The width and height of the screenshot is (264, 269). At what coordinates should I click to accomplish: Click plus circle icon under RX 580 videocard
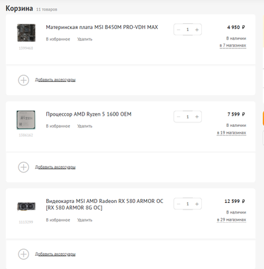point(24,254)
